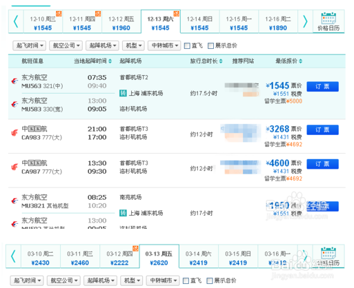Click China Eastern logo beside MU3821
354x288 pixels.
[14, 200]
